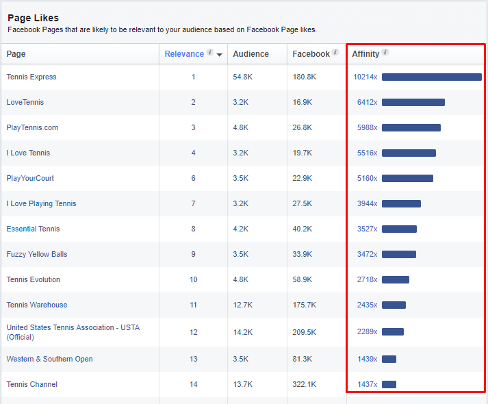Open the Tennis Evolution page link
The height and width of the screenshot is (404, 488).
34,279
